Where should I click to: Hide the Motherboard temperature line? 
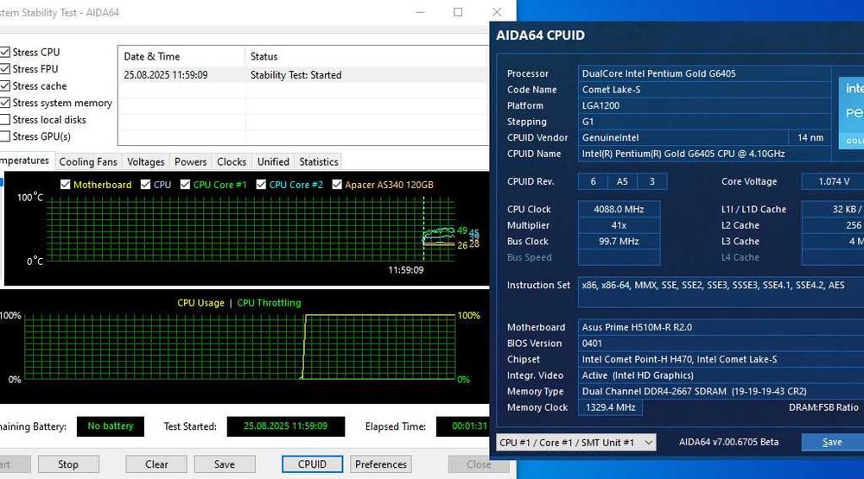tap(66, 185)
